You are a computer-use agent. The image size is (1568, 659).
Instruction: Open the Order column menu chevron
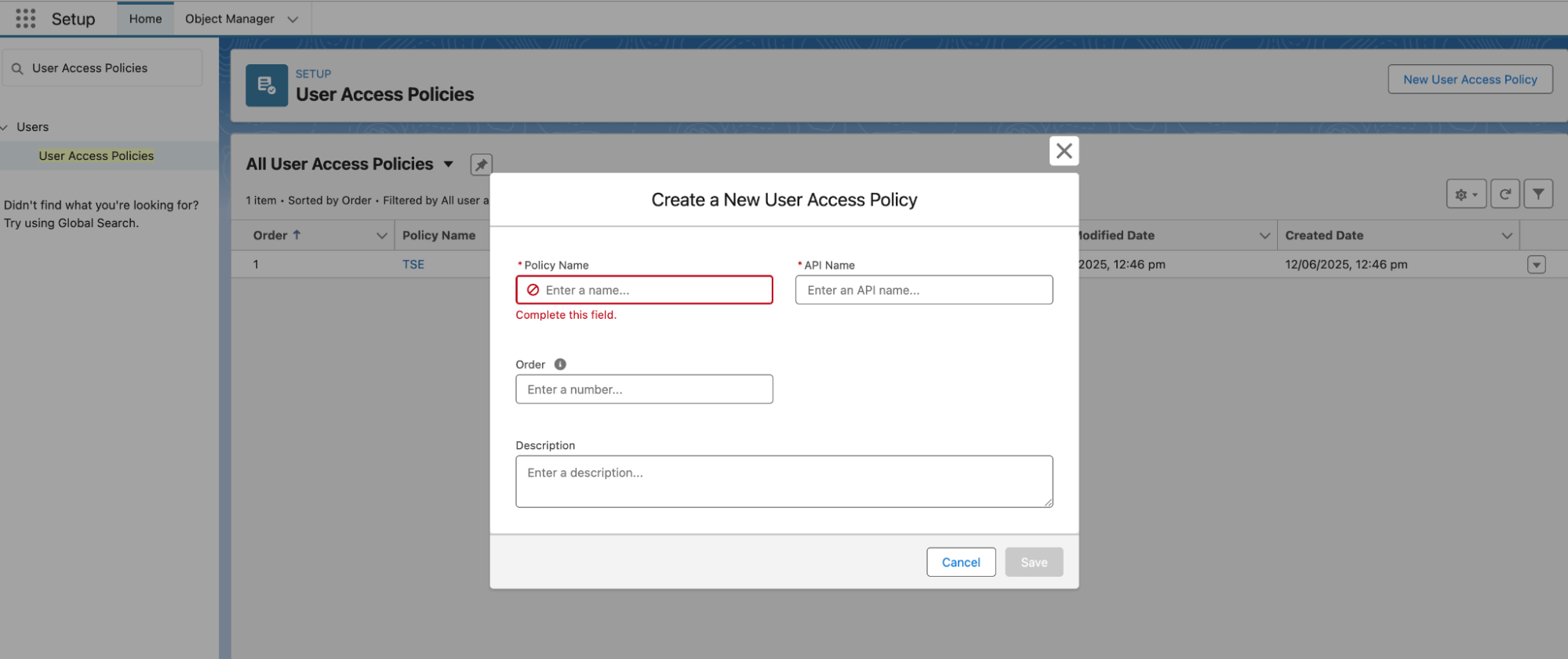[381, 236]
